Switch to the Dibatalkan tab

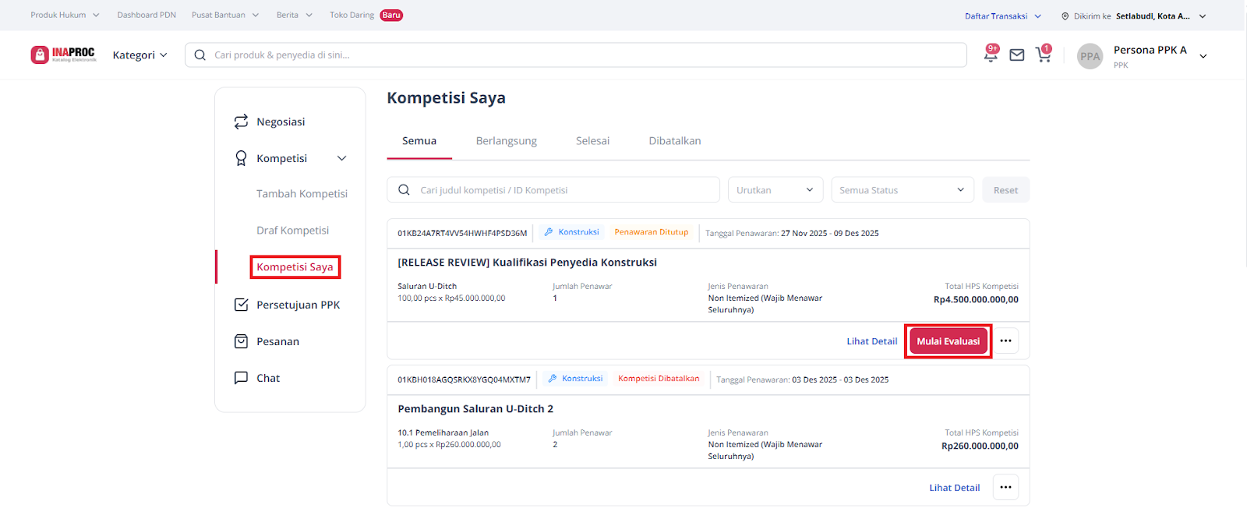click(675, 141)
